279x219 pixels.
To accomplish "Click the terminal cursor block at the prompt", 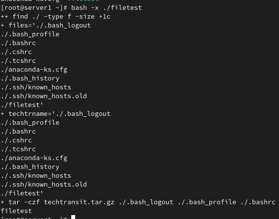I will tap(73, 217).
